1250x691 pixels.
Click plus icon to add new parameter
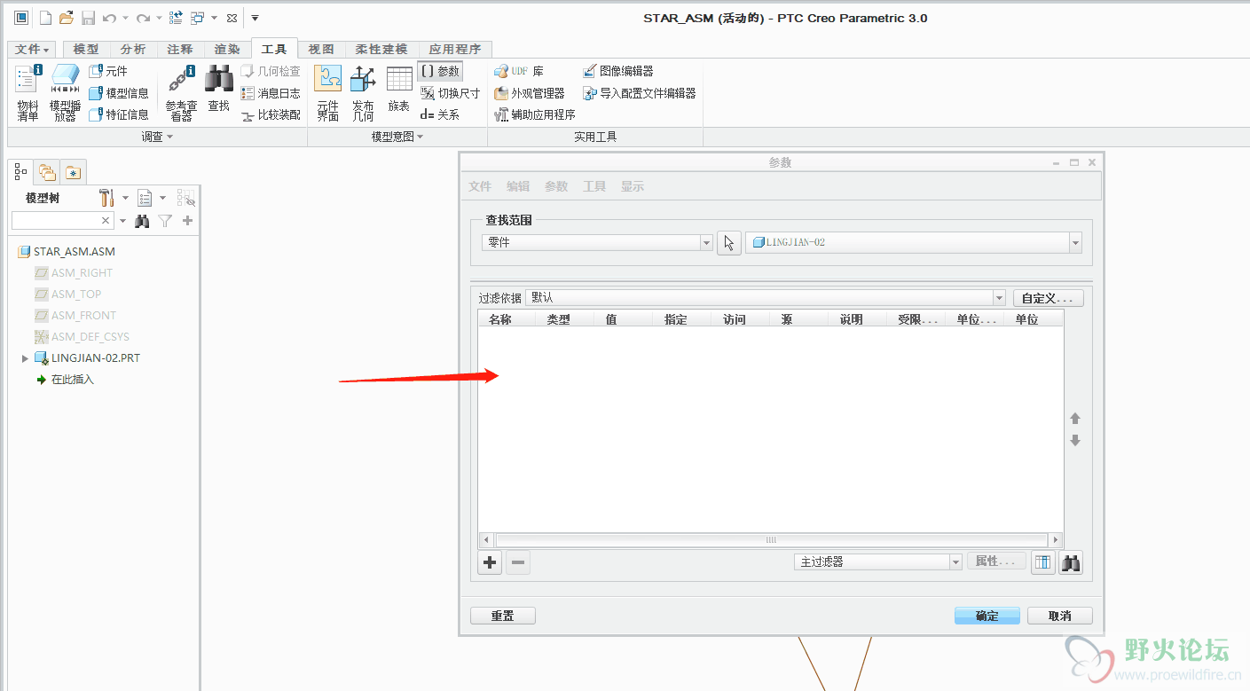[x=490, y=562]
